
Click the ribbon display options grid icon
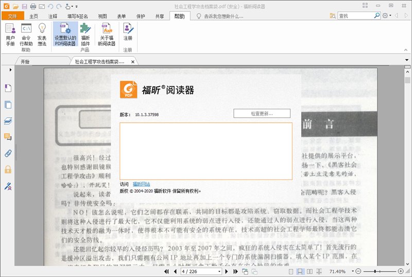[365, 6]
